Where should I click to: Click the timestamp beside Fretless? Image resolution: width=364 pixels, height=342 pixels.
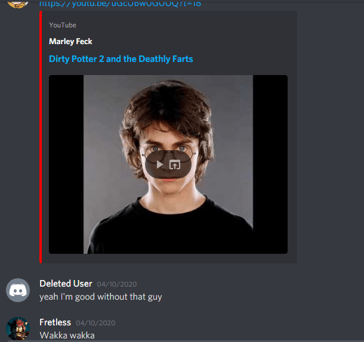(x=95, y=323)
